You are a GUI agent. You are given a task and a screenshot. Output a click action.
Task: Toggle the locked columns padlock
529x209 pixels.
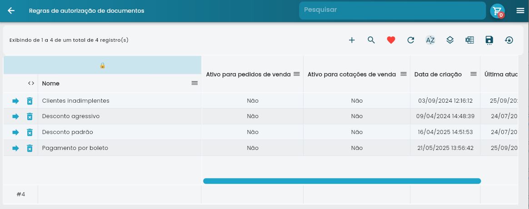[102, 65]
